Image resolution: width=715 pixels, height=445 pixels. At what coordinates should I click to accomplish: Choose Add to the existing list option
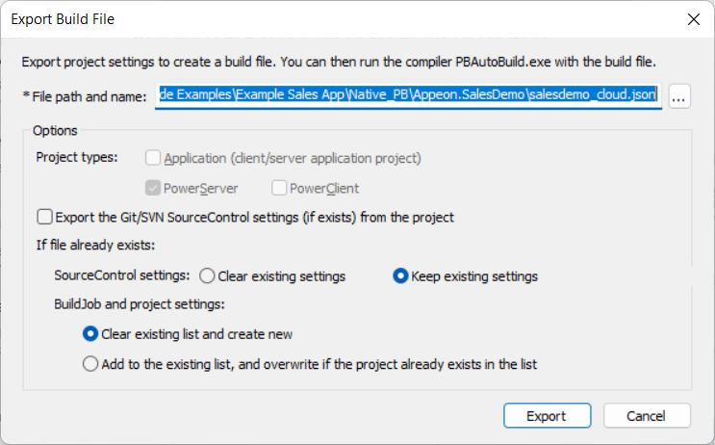[x=90, y=364]
